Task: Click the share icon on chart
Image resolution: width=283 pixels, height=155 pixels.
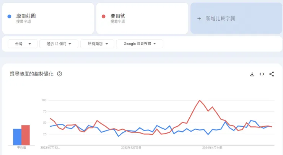Action: (x=272, y=74)
